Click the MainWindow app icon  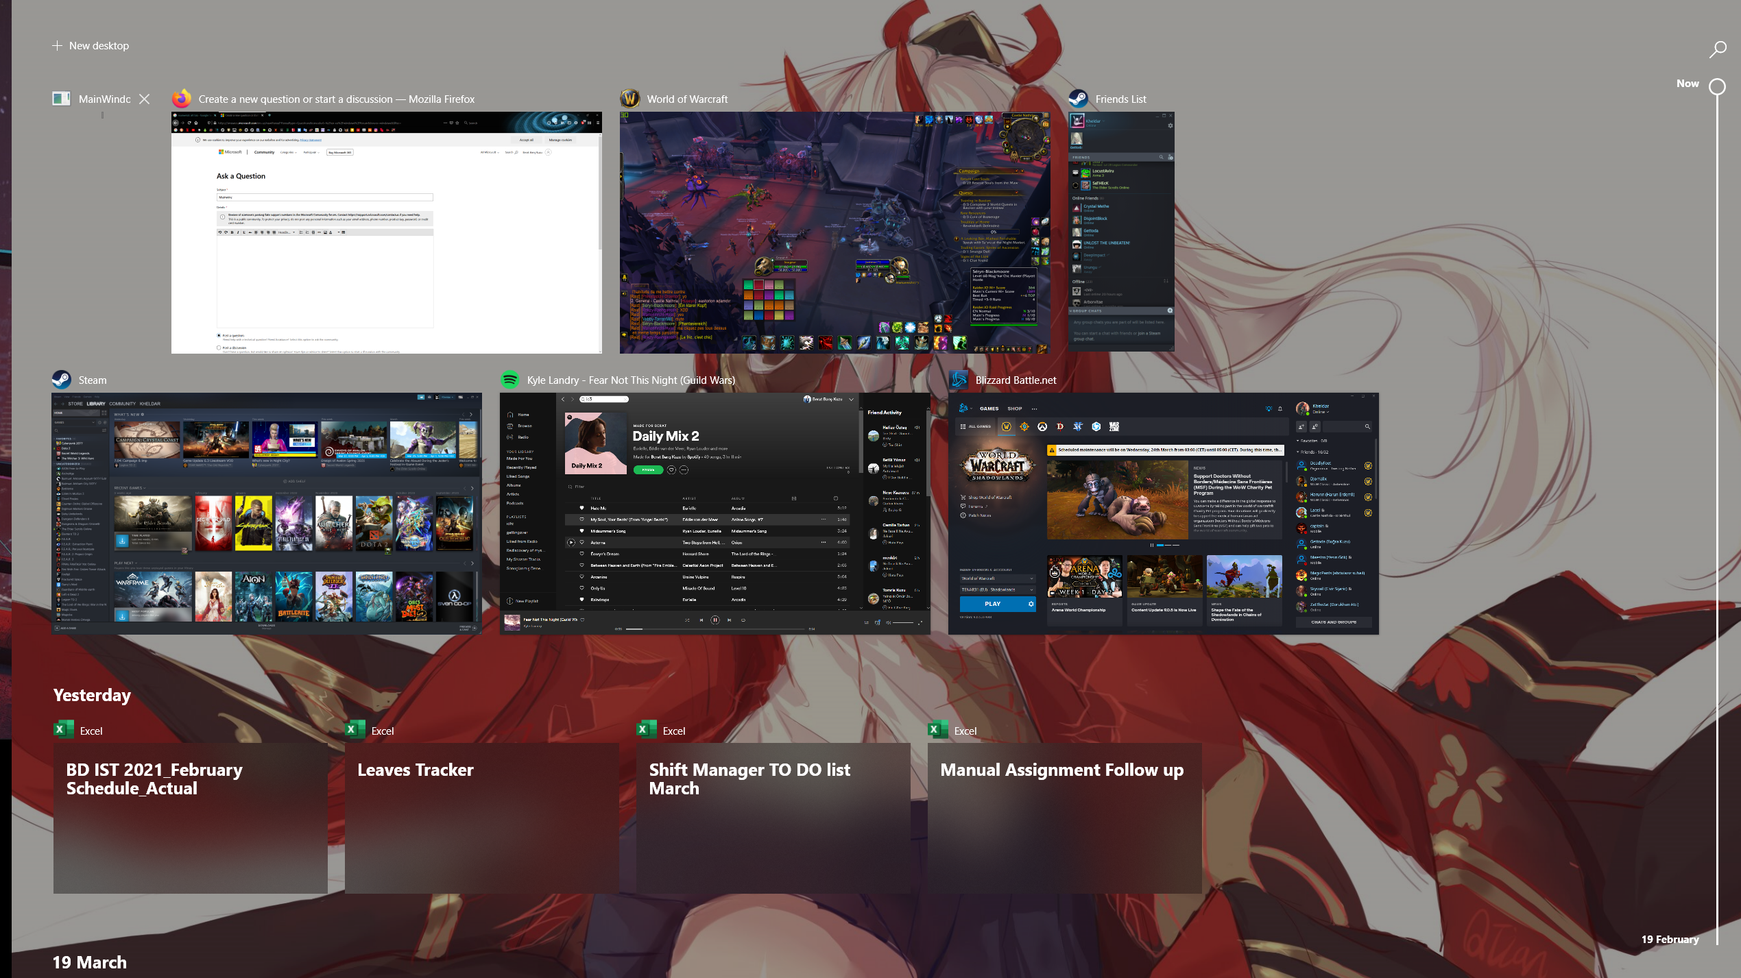pyautogui.click(x=61, y=99)
